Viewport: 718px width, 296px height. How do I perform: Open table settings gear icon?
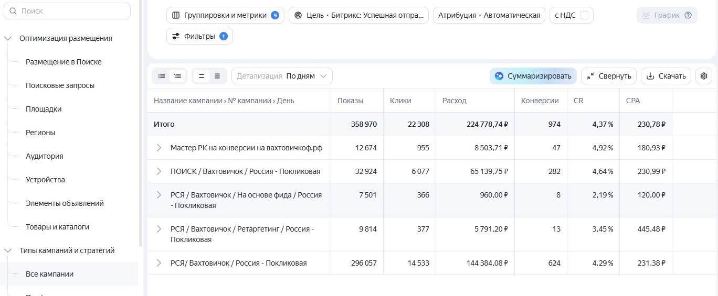pos(704,76)
